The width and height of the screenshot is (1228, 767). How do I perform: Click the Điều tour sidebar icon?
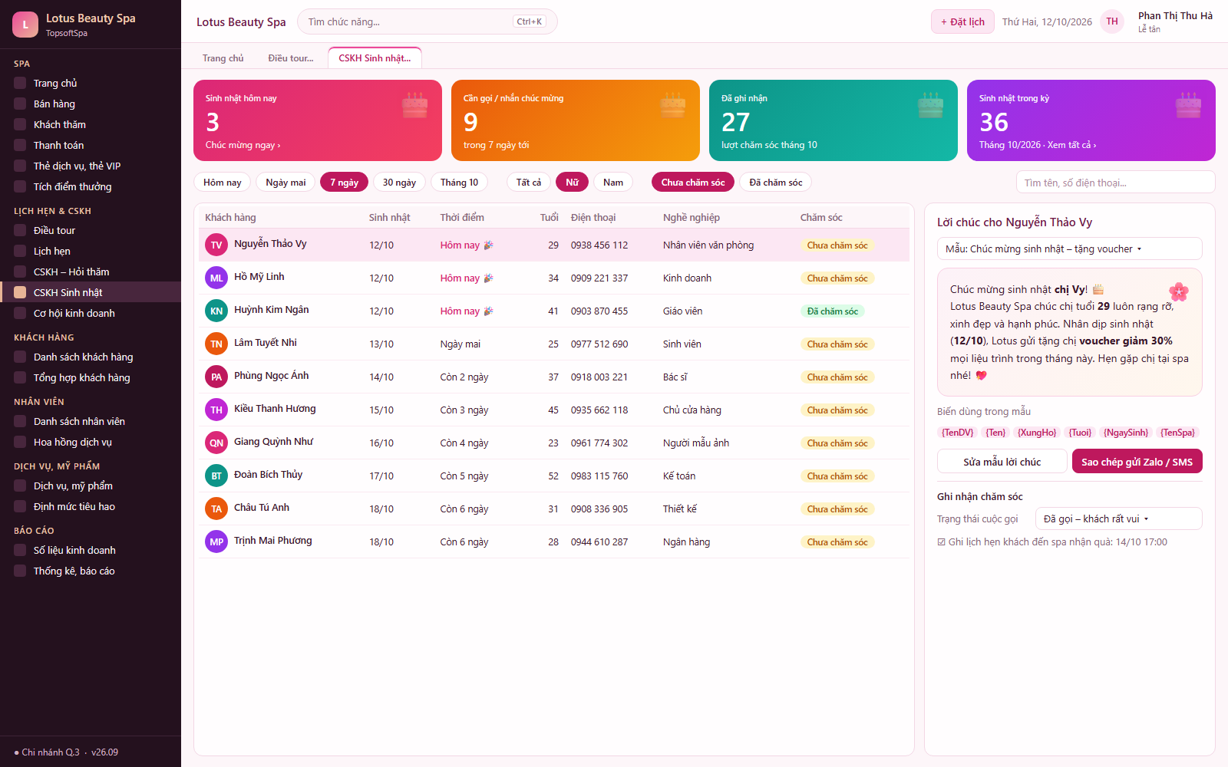coord(20,230)
